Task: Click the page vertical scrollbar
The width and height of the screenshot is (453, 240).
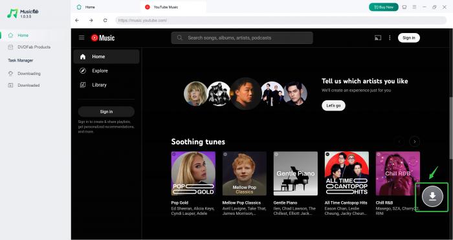Action: pyautogui.click(x=451, y=127)
